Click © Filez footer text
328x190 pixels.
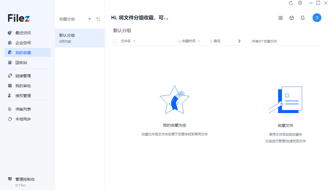tap(20, 185)
